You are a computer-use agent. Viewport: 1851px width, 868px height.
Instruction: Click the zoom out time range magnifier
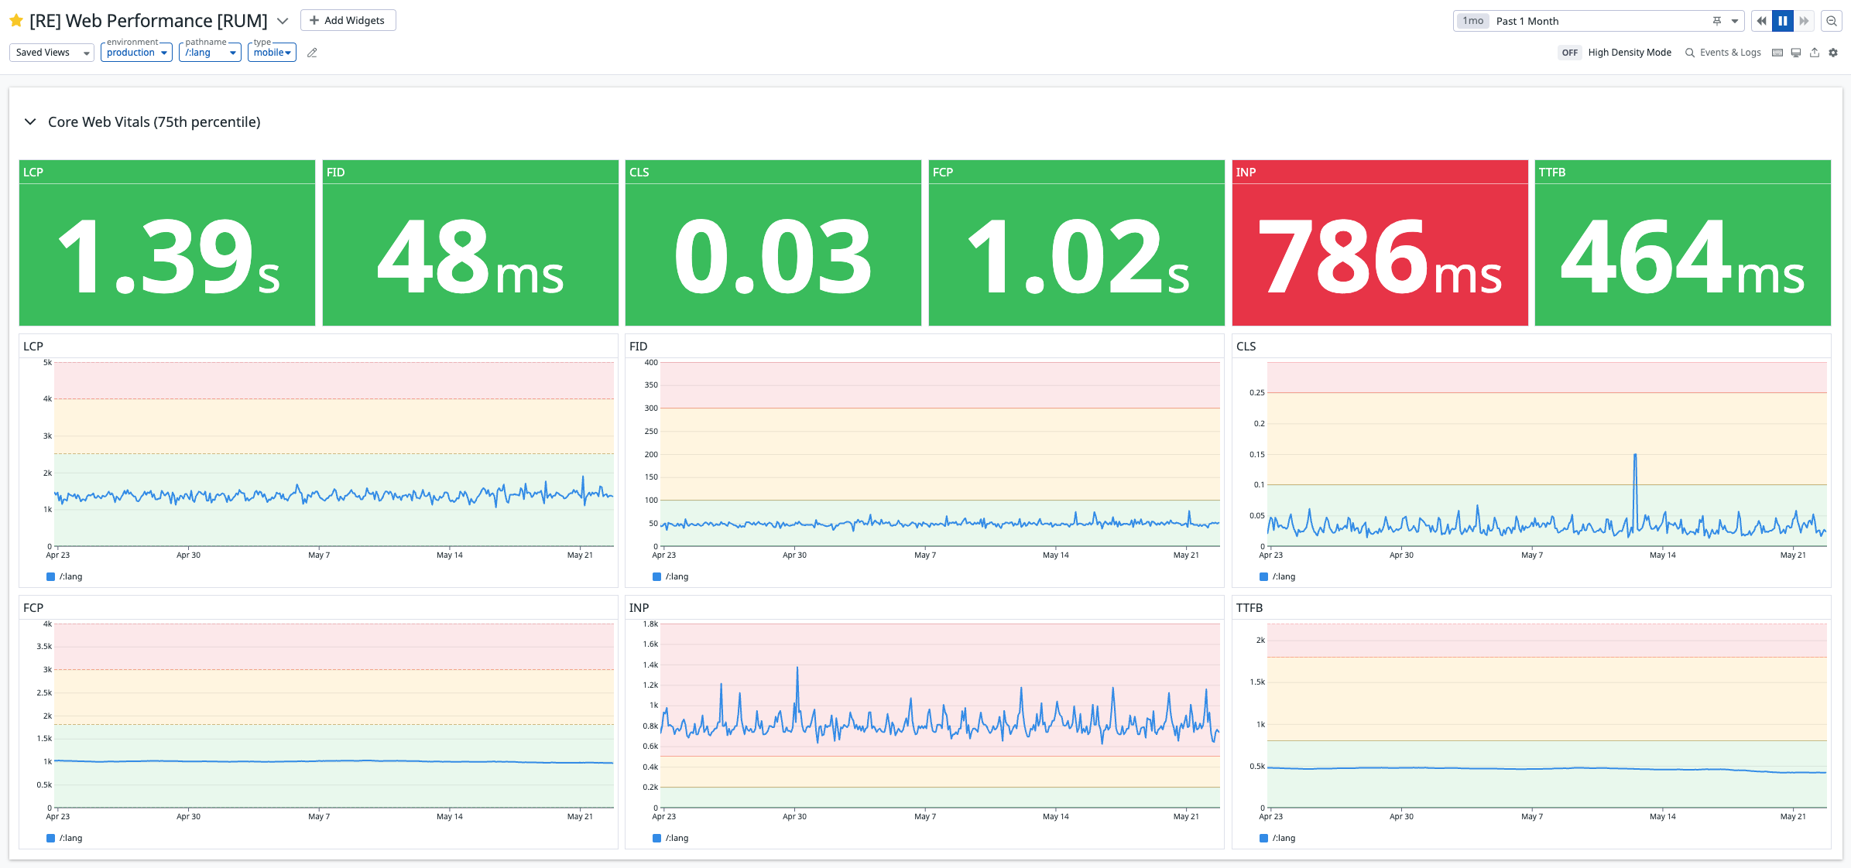coord(1832,21)
